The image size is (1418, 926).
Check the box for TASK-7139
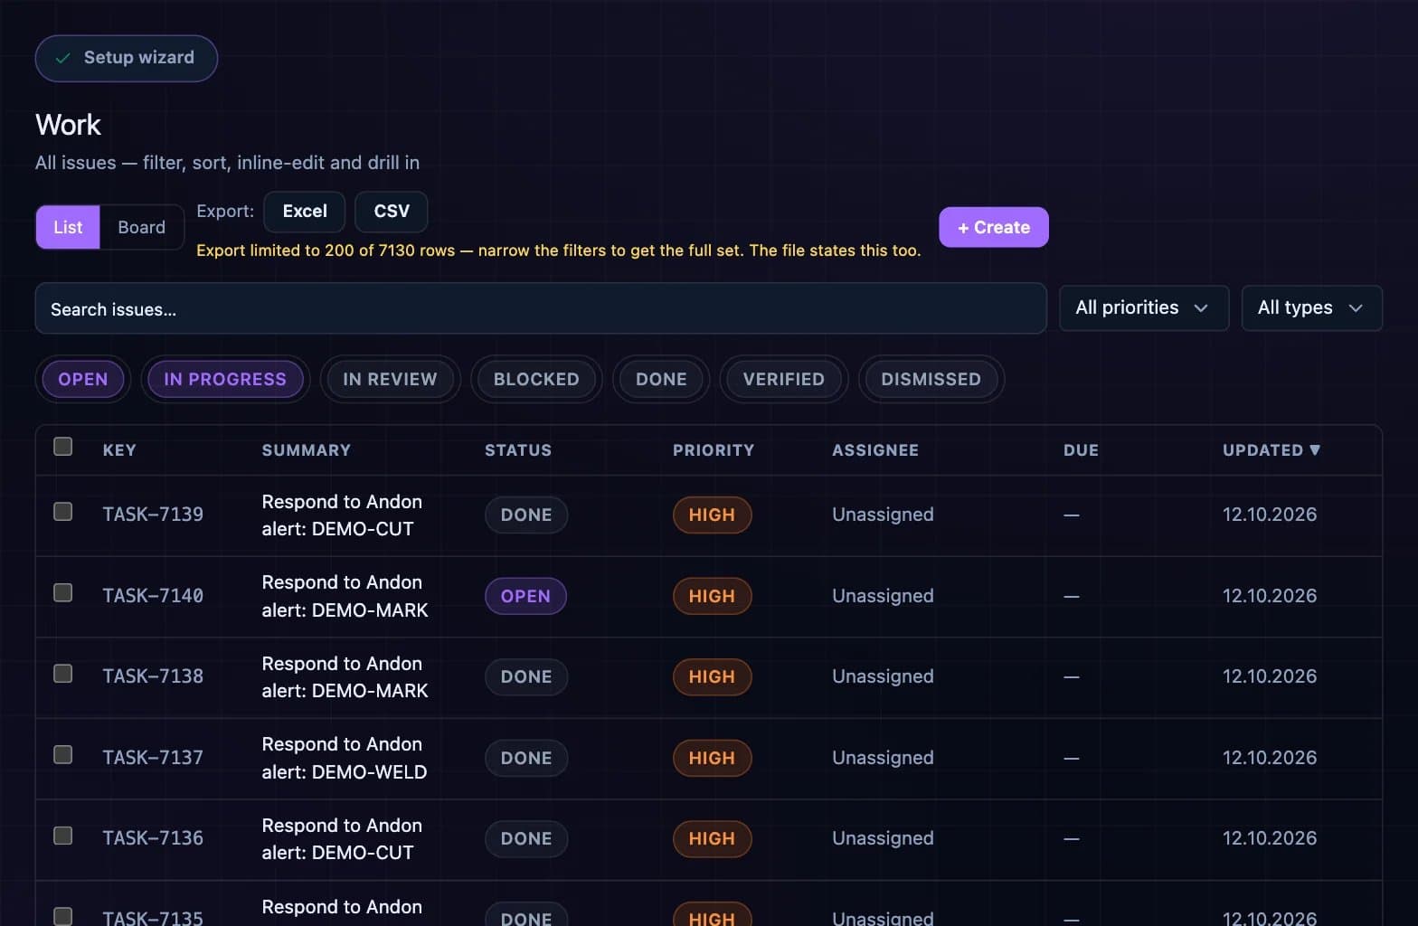click(63, 512)
